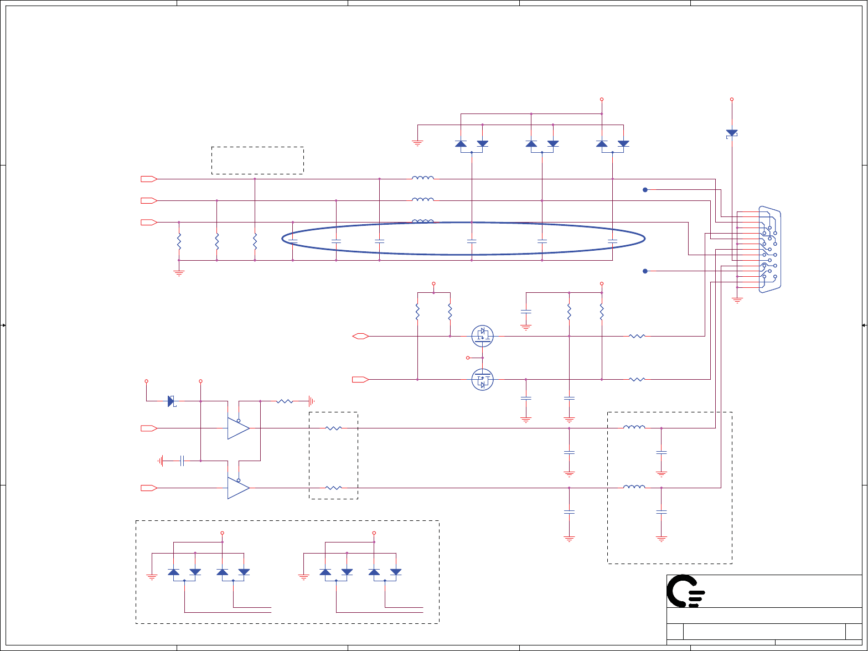Click the top red port of the three video inputs
The width and height of the screenshot is (868, 651).
[x=149, y=179]
